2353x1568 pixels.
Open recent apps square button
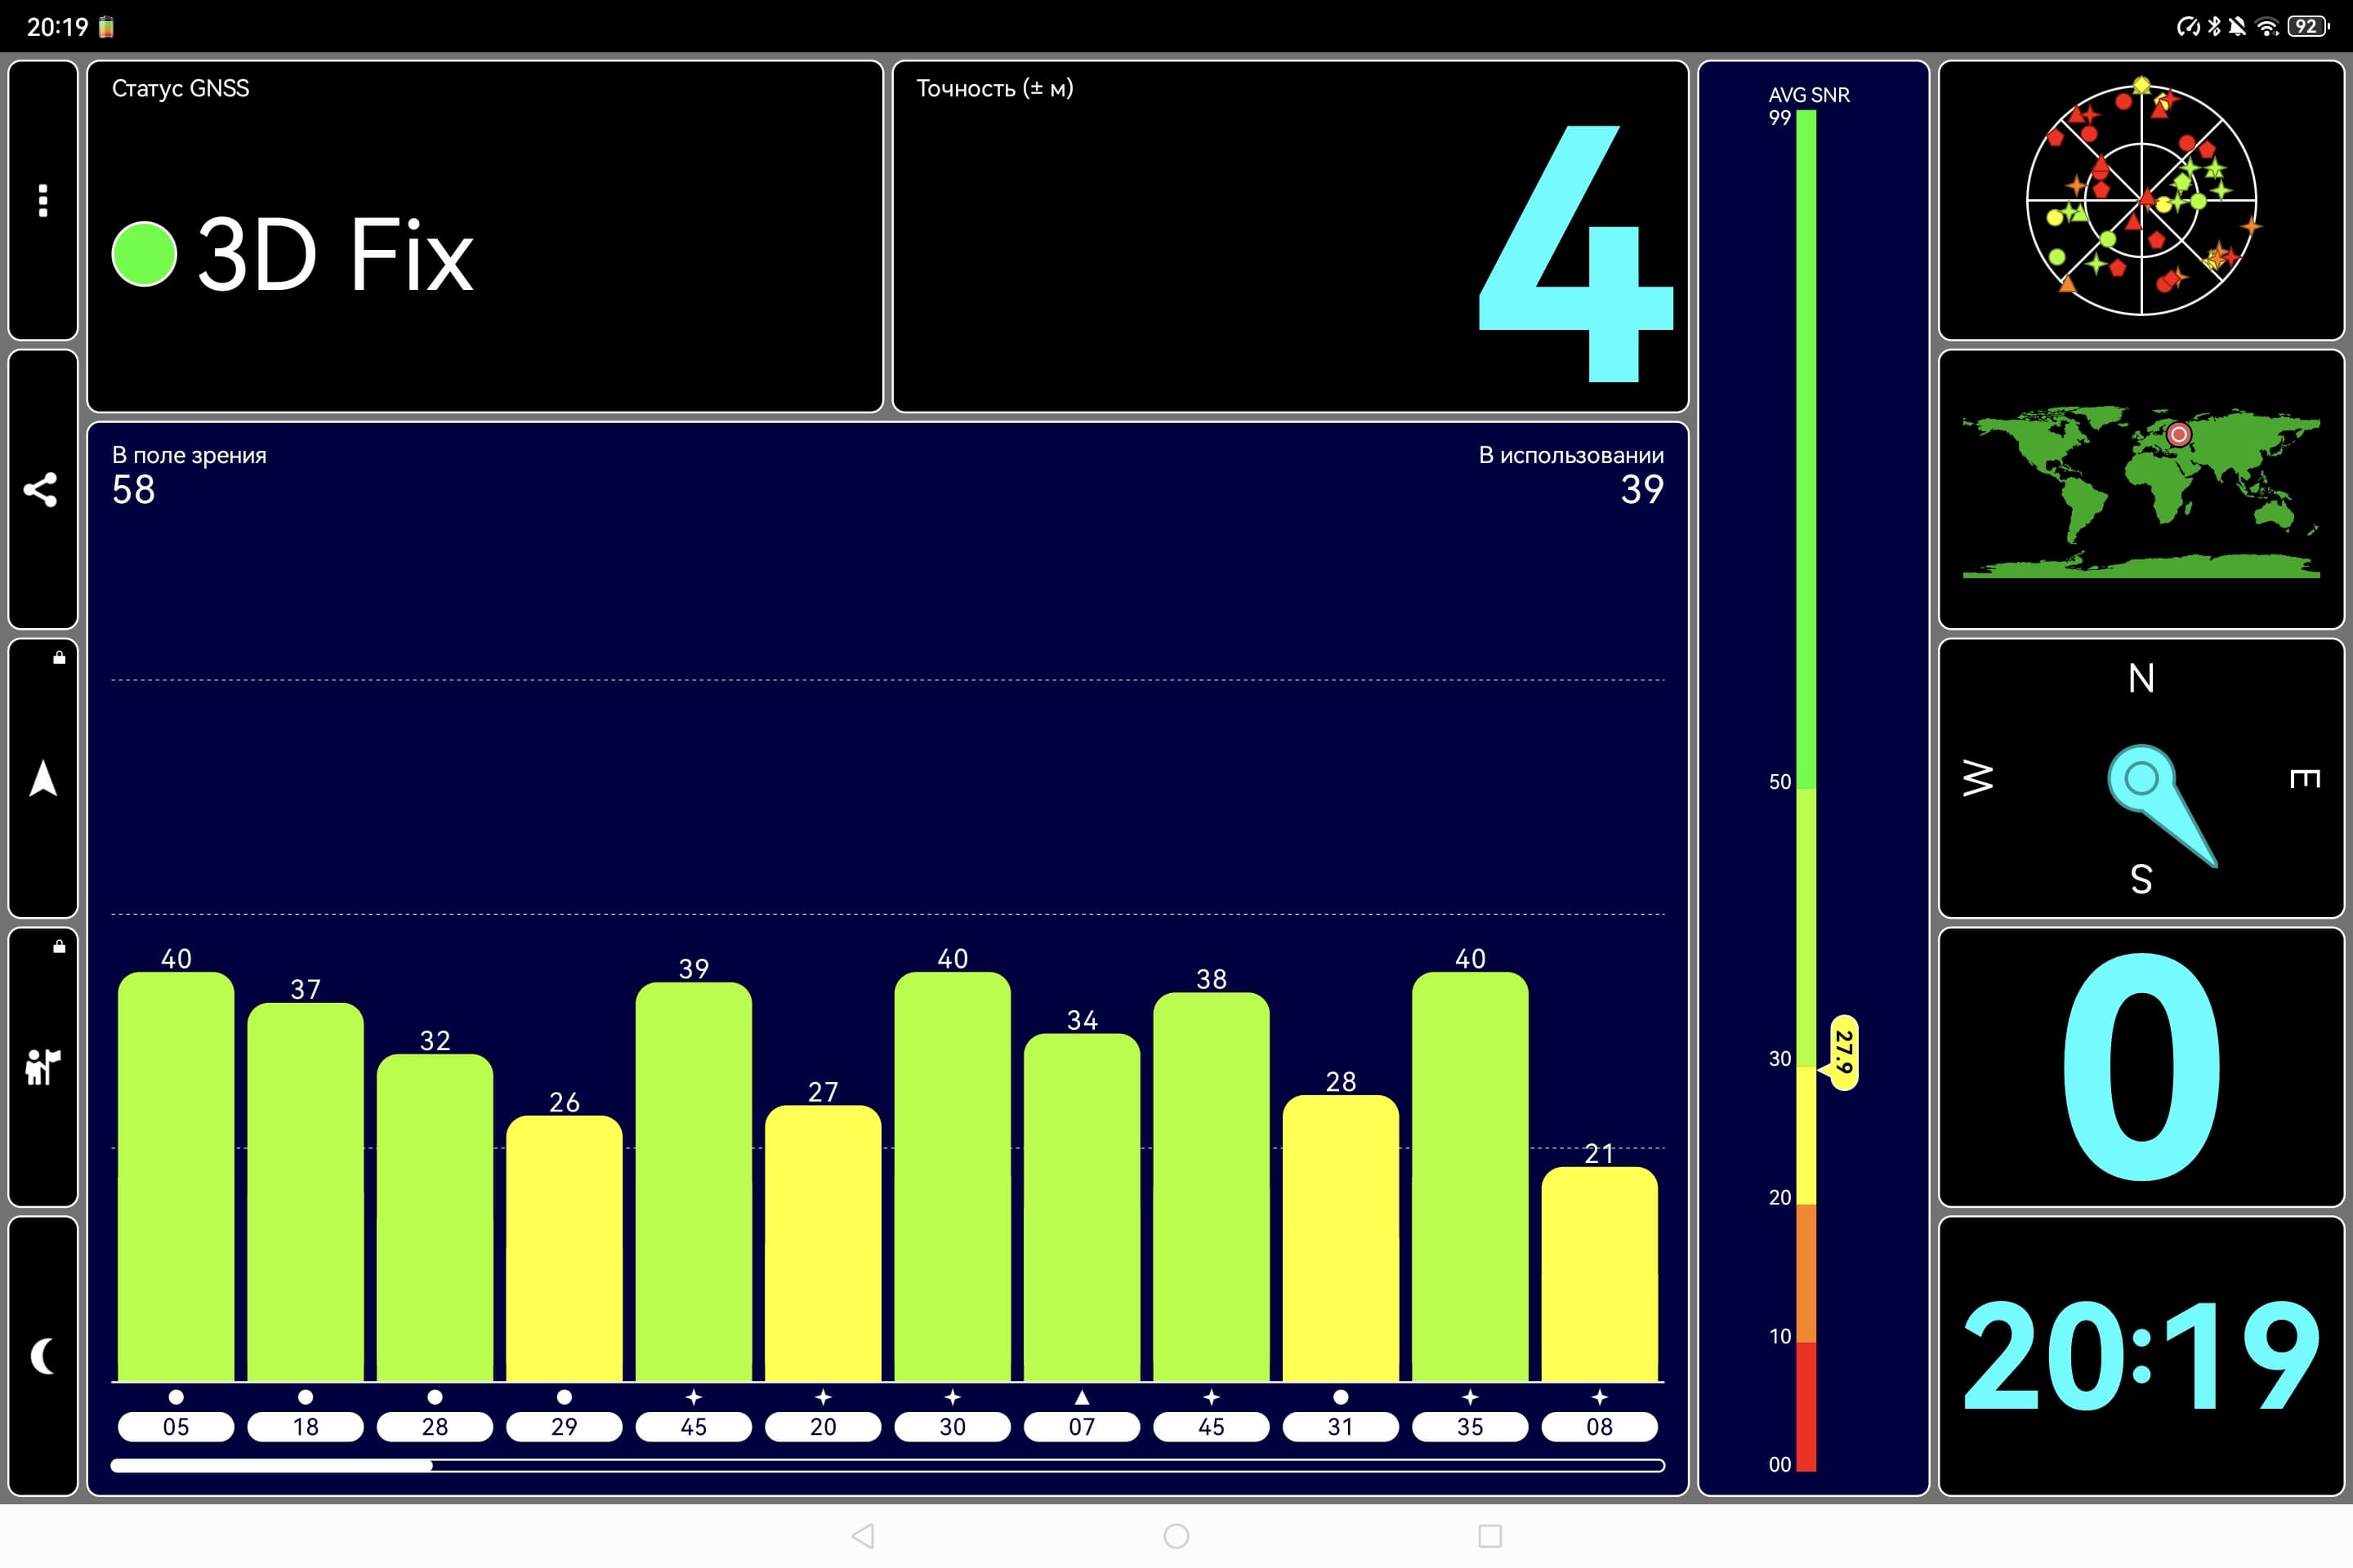pos(1489,1535)
